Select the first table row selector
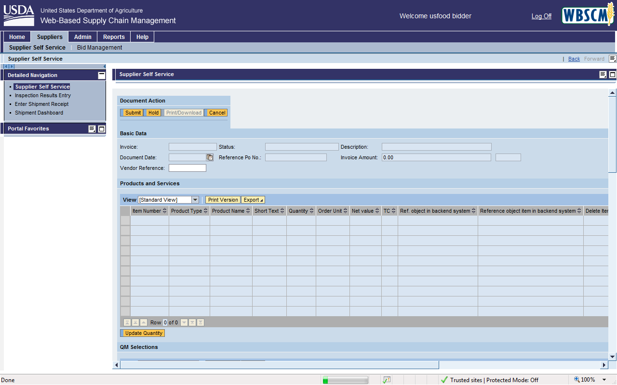This screenshot has height=385, width=617. click(125, 220)
